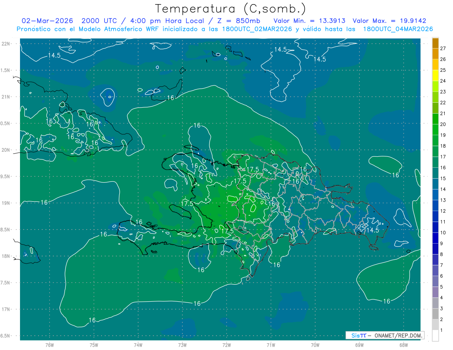Click the color scale label '1'
The image size is (453, 350).
[442, 330]
